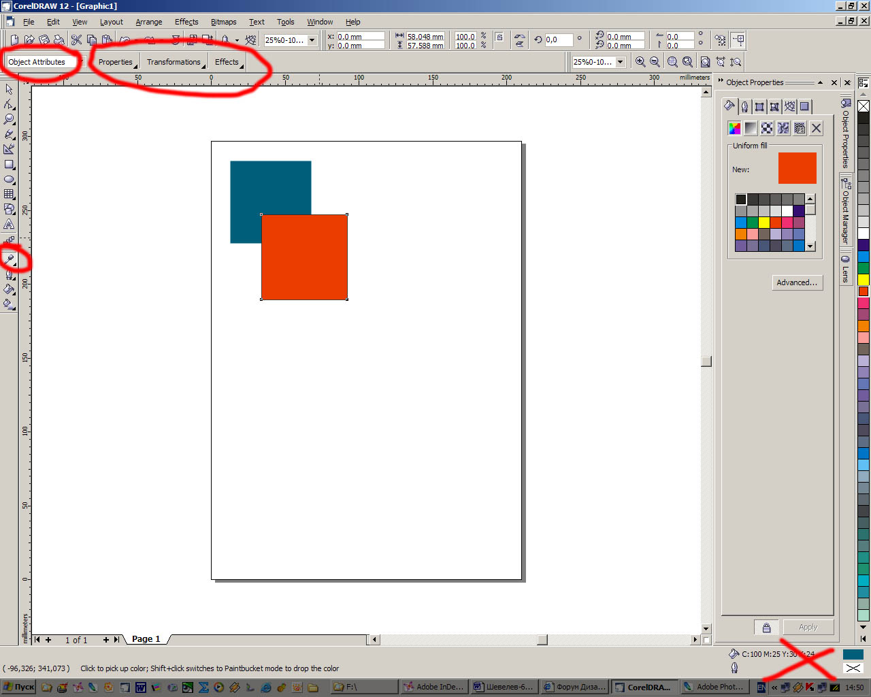This screenshot has width=871, height=697.
Task: Click the Copy icon in the toolbar
Action: 92,40
